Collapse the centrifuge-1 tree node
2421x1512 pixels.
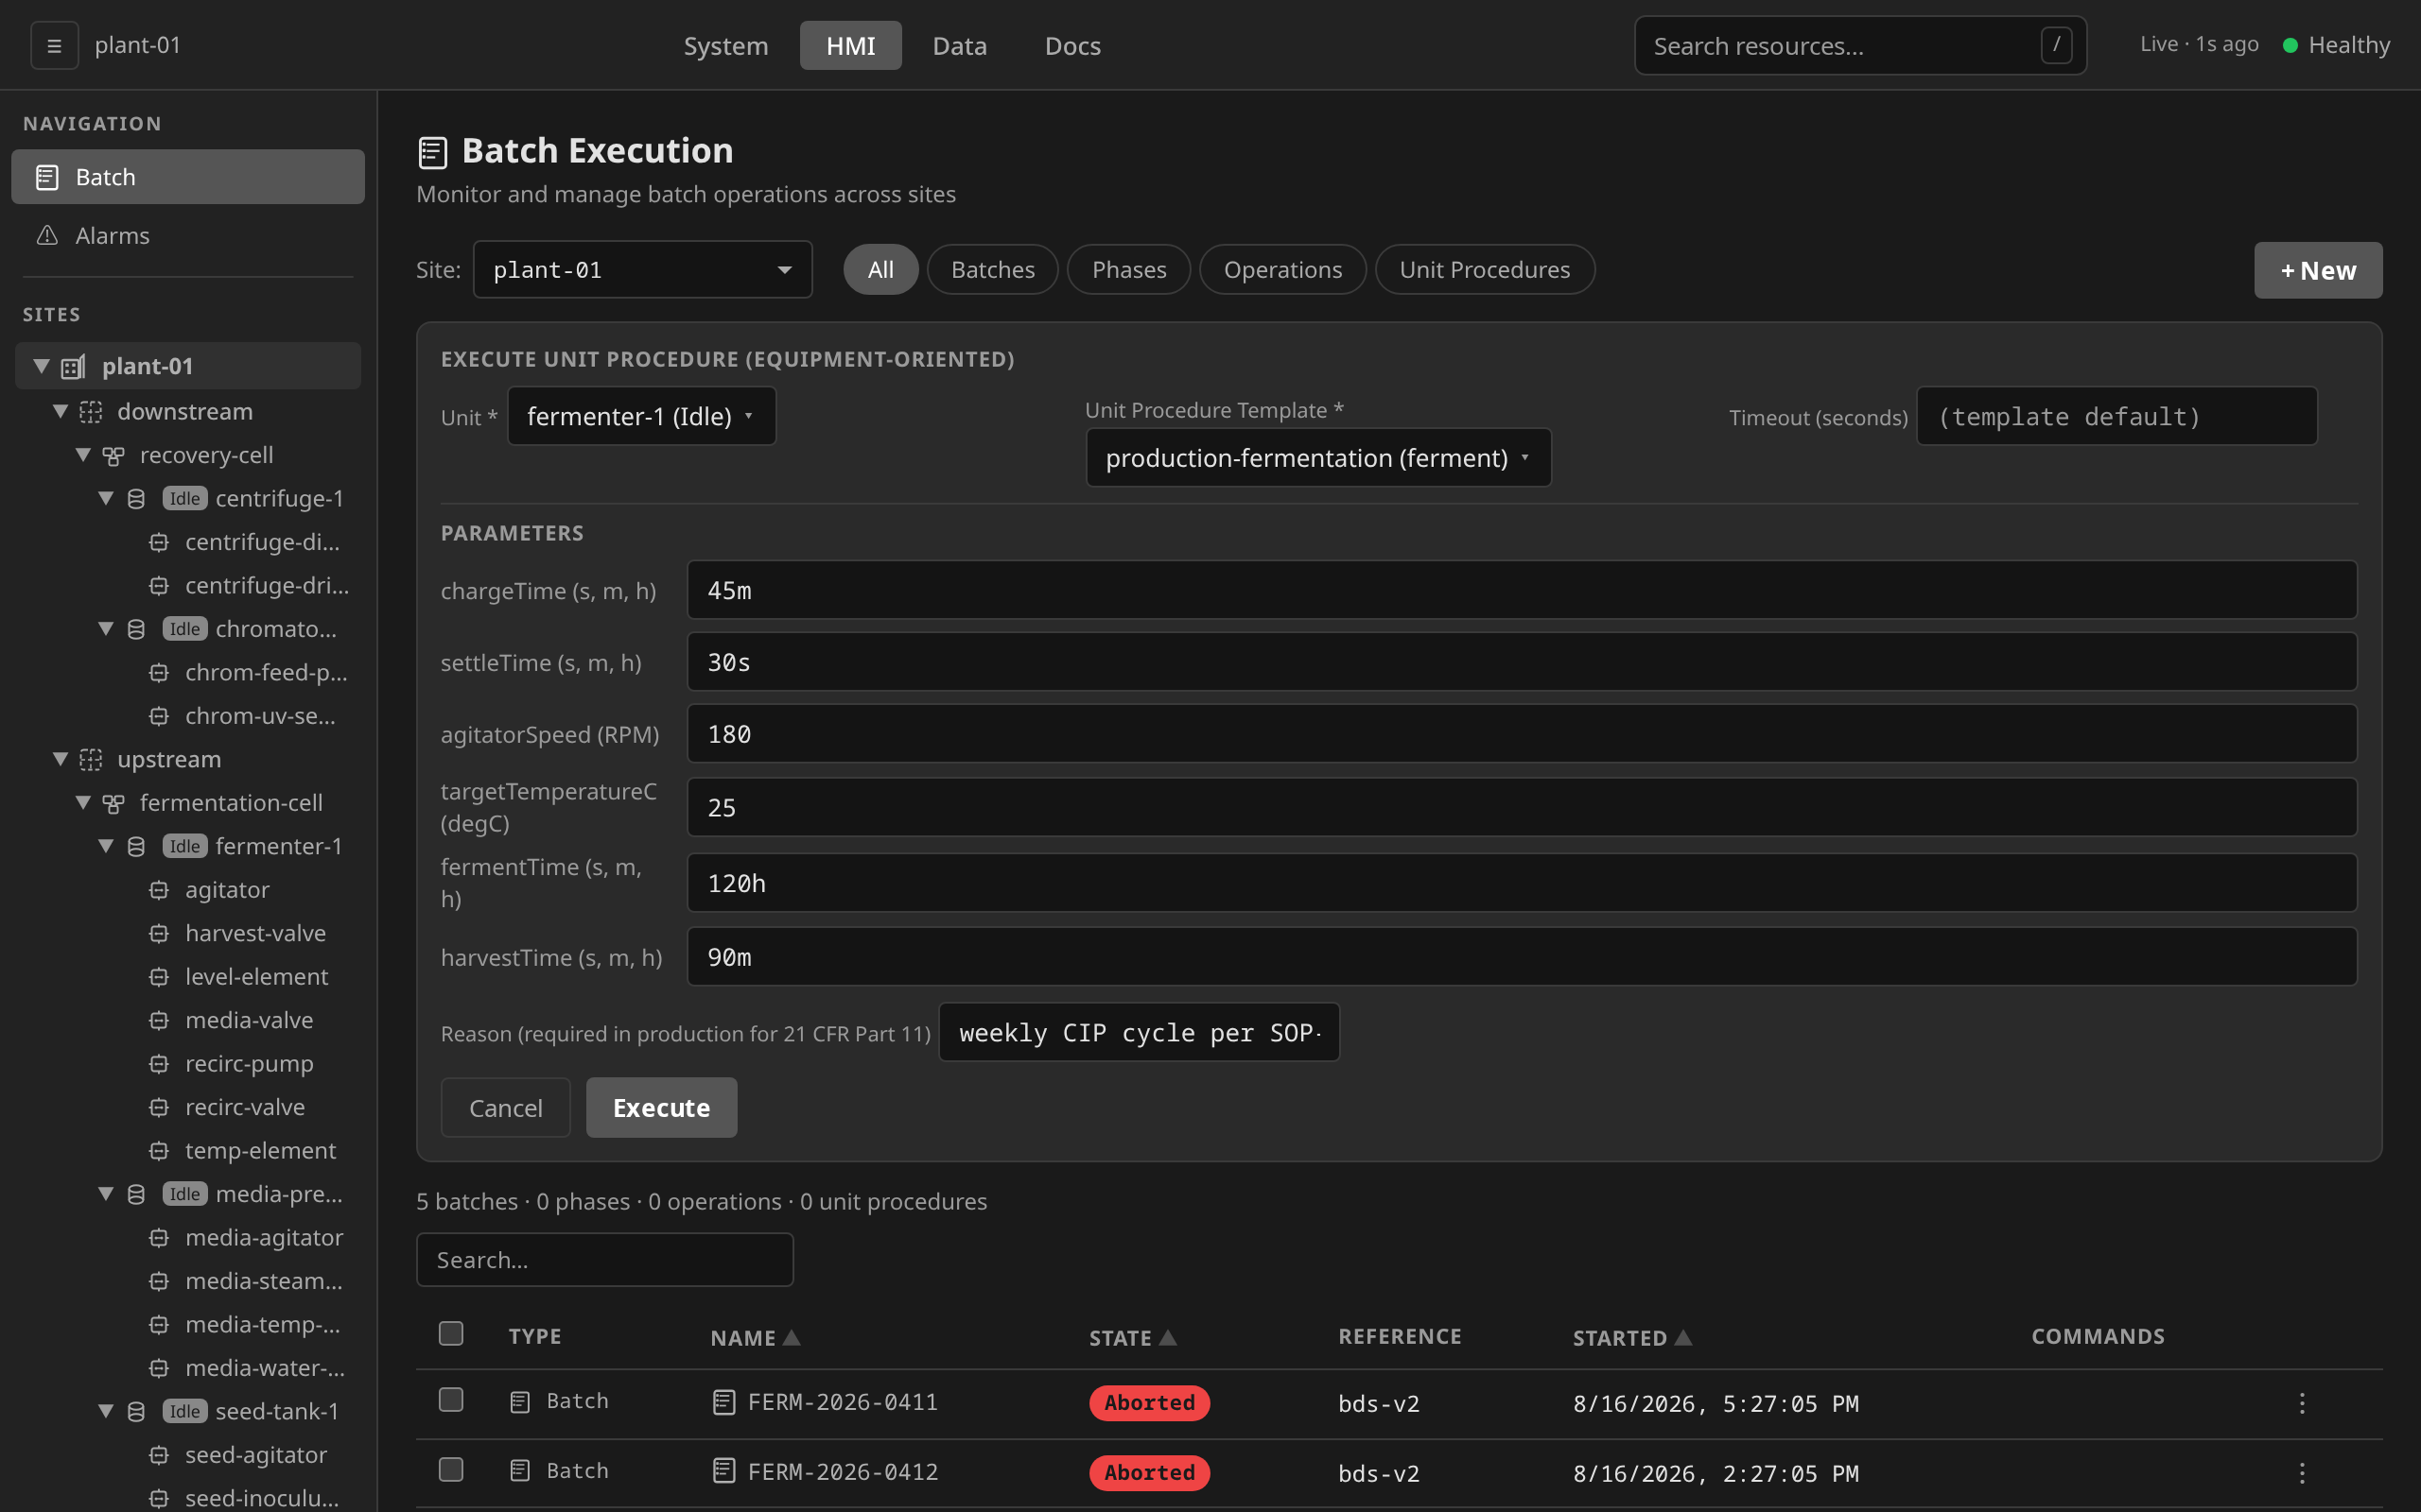106,498
